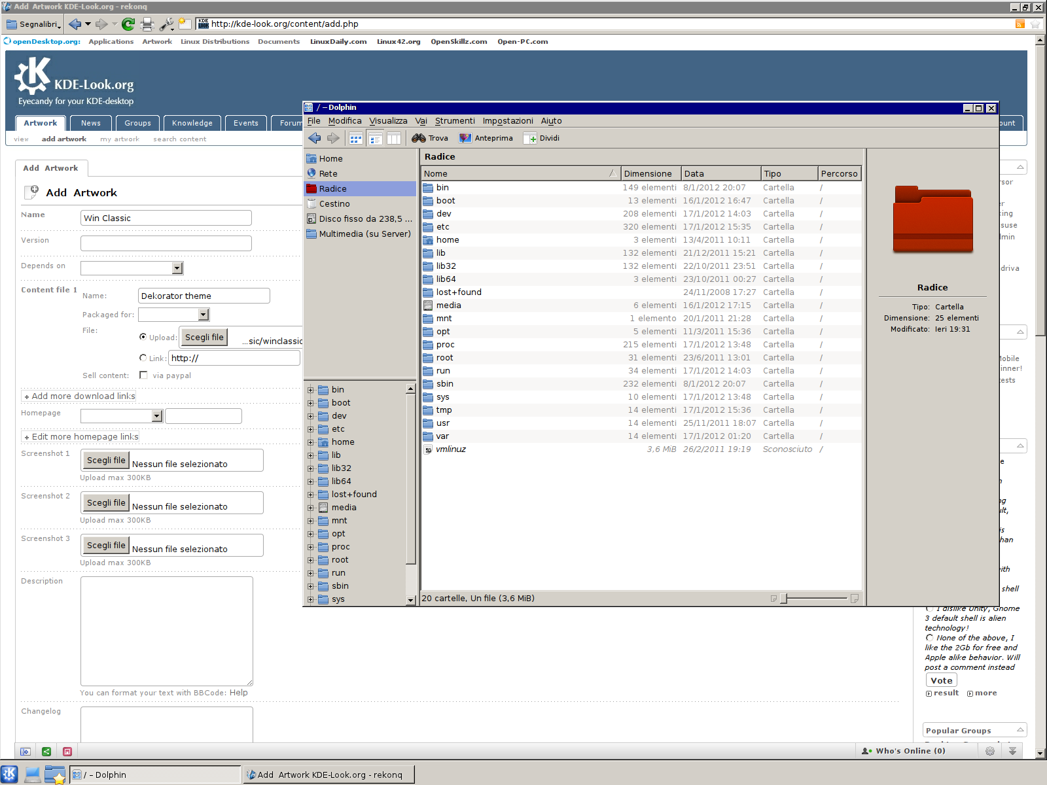Open Dolphin Strumenti menu
The image size is (1047, 785).
coord(455,121)
